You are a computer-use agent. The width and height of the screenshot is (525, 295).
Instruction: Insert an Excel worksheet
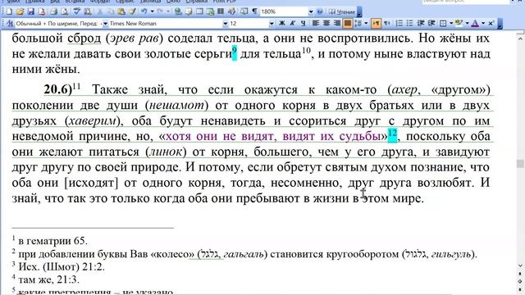point(210,11)
